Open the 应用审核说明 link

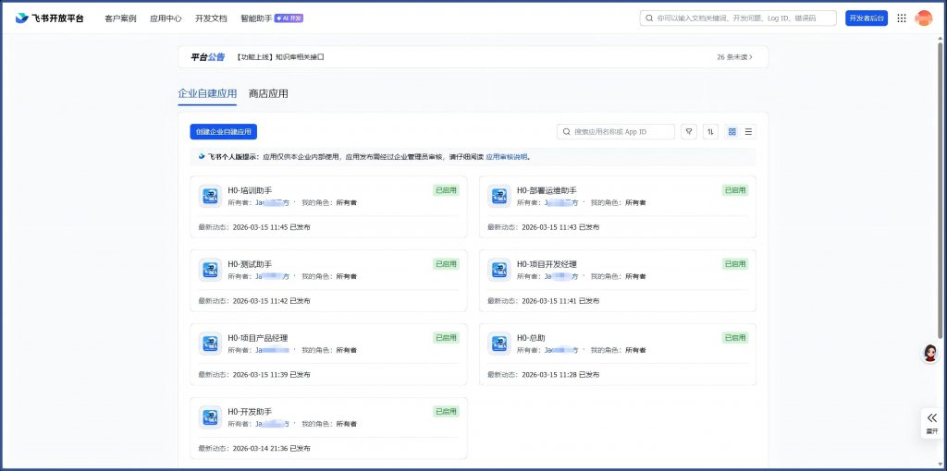(506, 157)
